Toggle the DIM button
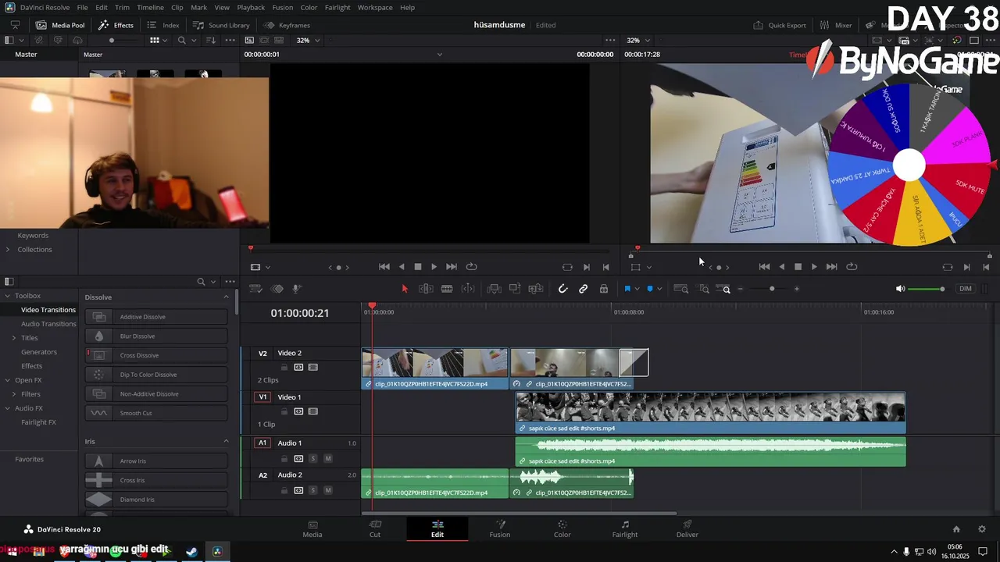This screenshot has height=562, width=1000. click(x=966, y=289)
